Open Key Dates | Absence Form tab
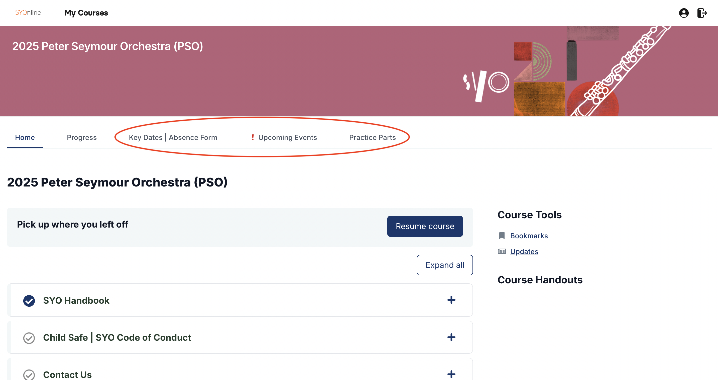The width and height of the screenshot is (718, 380). 173,137
